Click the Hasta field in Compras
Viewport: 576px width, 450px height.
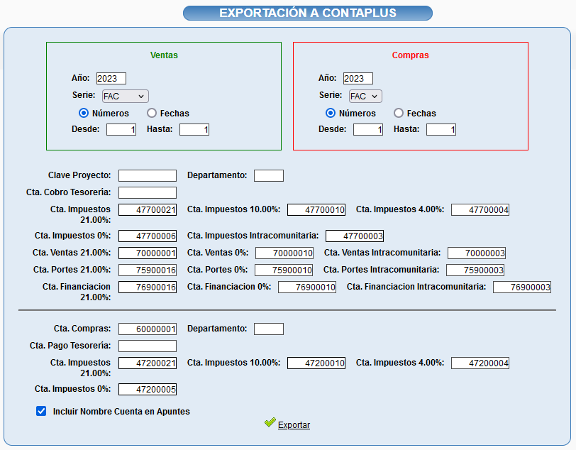[441, 129]
